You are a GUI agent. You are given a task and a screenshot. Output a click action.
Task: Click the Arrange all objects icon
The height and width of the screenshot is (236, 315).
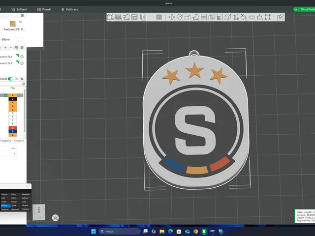pyautogui.click(x=134, y=17)
